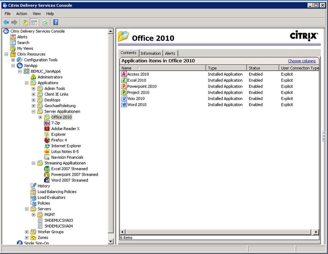Screen dimensions: 328x254
Task: Select the Project 2010 row
Action: coord(220,92)
